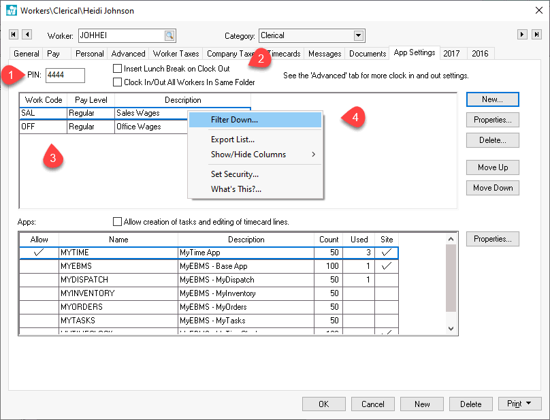The height and width of the screenshot is (420, 550).
Task: Check Allow creation of tasks and editing
Action: (118, 222)
